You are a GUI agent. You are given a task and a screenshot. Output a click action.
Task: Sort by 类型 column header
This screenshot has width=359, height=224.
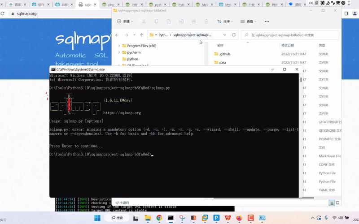click(322, 45)
